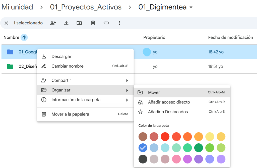Pick the dark gray folder color swatch
Screen dimensions: 257x168
click(x=143, y=159)
